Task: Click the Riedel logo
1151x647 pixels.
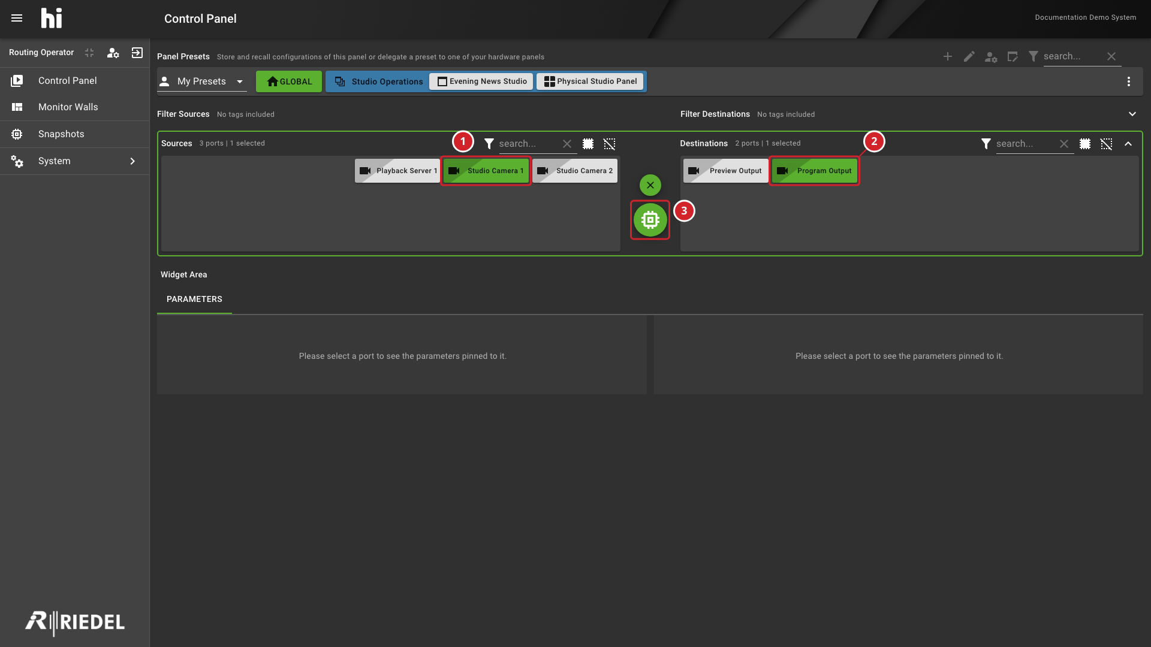Action: tap(75, 623)
